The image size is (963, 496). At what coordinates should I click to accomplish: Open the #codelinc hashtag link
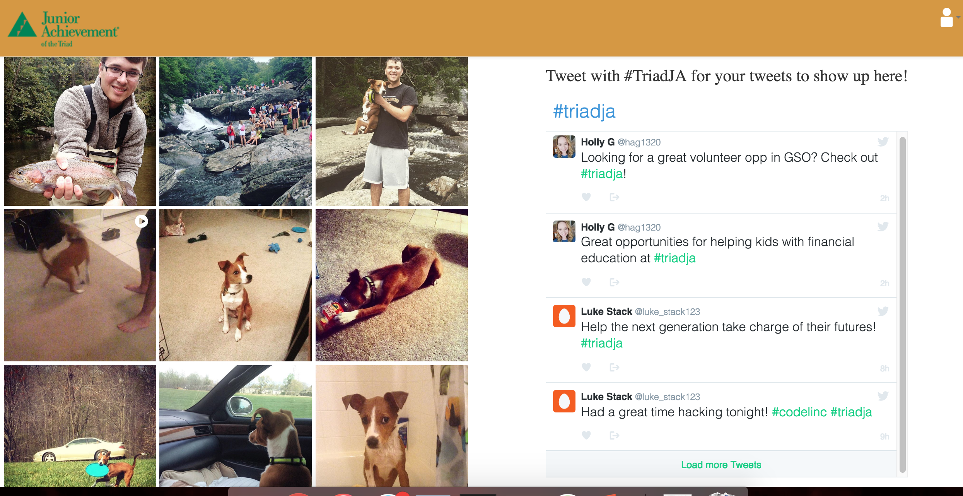(x=799, y=412)
